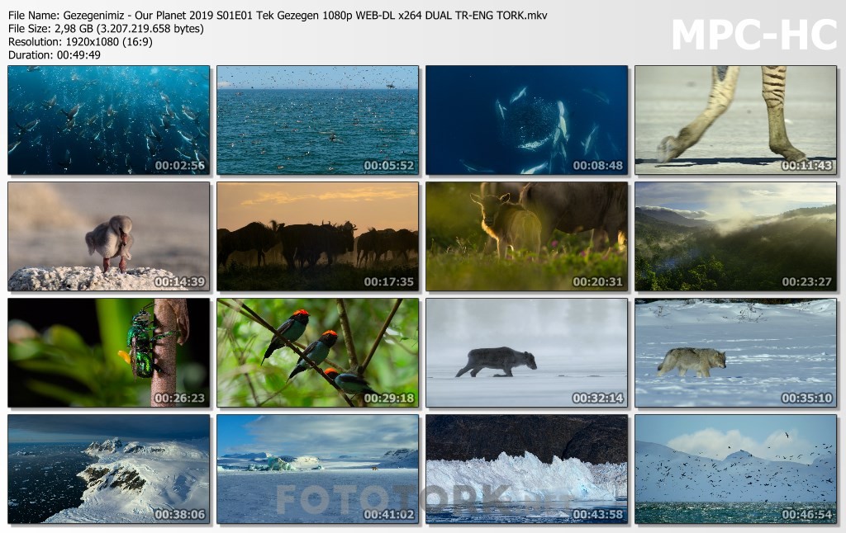Open the flamingo chick thumbnail at 00:14:39
Image resolution: width=846 pixels, height=533 pixels.
pos(108,236)
